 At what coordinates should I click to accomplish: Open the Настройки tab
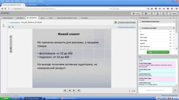point(84,18)
